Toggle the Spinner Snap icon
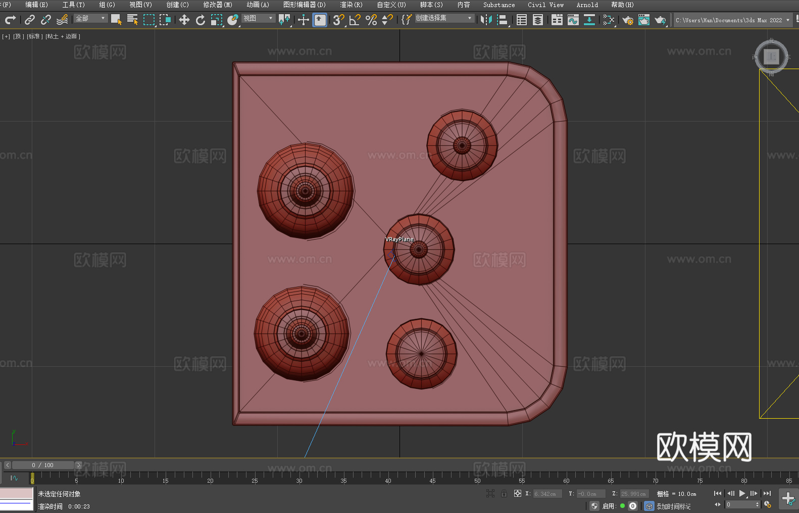Screen dimensions: 799x513 pos(387,20)
